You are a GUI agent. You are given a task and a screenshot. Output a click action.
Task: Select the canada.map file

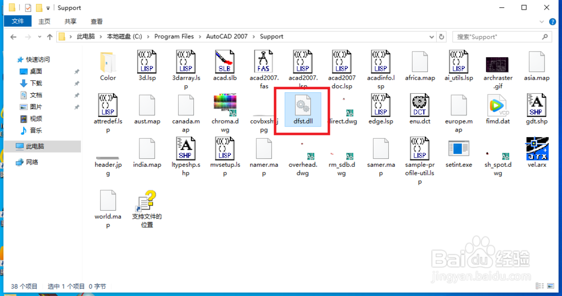pos(185,113)
